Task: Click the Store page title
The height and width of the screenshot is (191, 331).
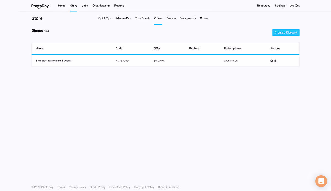Action: click(37, 18)
